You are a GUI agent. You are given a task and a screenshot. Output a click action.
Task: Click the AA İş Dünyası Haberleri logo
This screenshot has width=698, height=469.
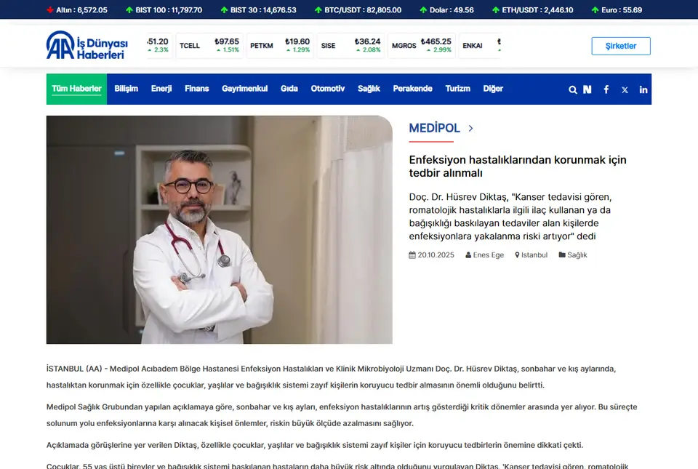pyautogui.click(x=87, y=45)
